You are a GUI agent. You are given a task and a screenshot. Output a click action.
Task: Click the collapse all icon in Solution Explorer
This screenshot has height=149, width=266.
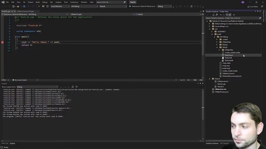coord(227,15)
